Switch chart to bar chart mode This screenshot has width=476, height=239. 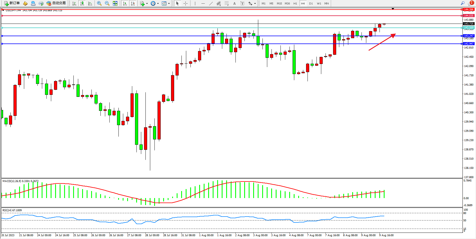(74, 3)
